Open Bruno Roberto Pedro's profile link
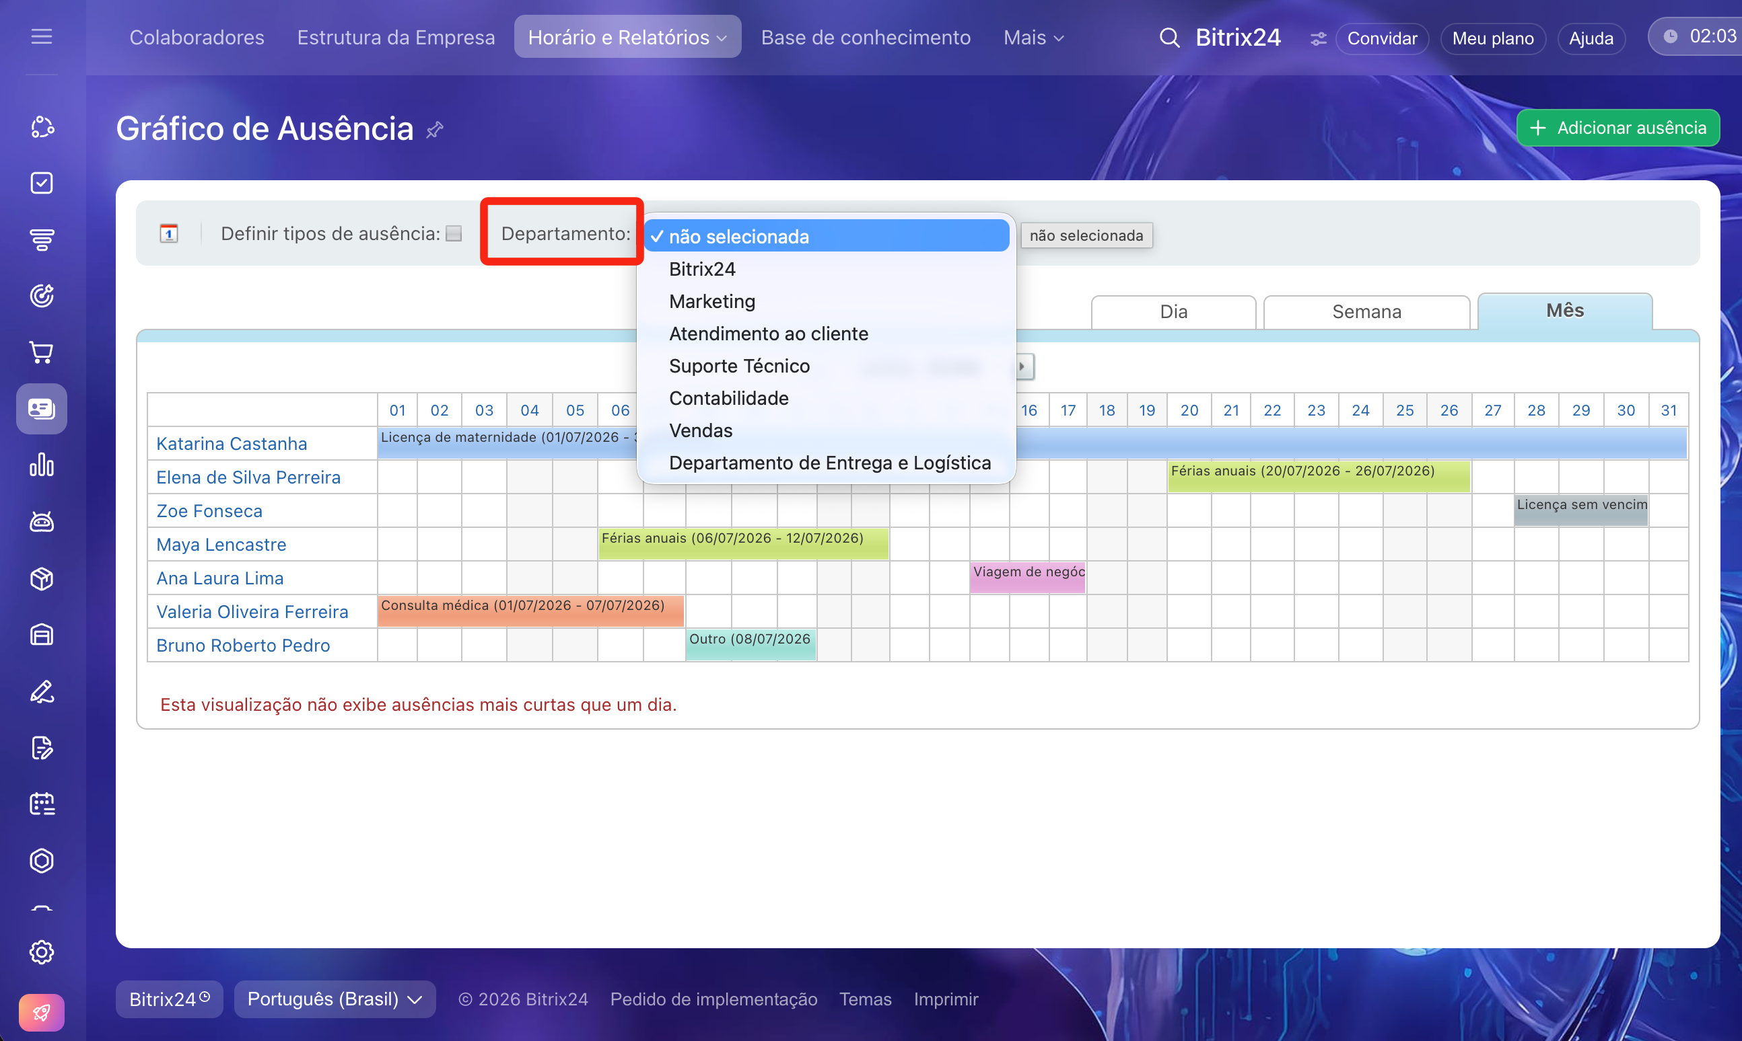This screenshot has height=1041, width=1742. coord(243,646)
